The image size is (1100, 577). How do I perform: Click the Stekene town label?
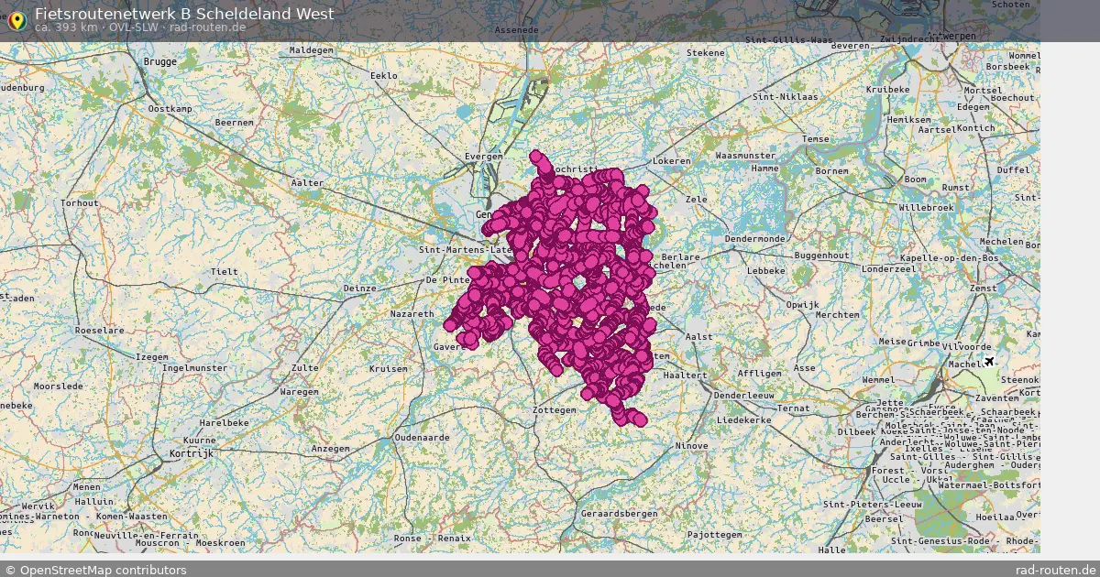coord(706,53)
